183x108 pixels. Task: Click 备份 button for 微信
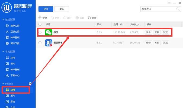(148, 32)
